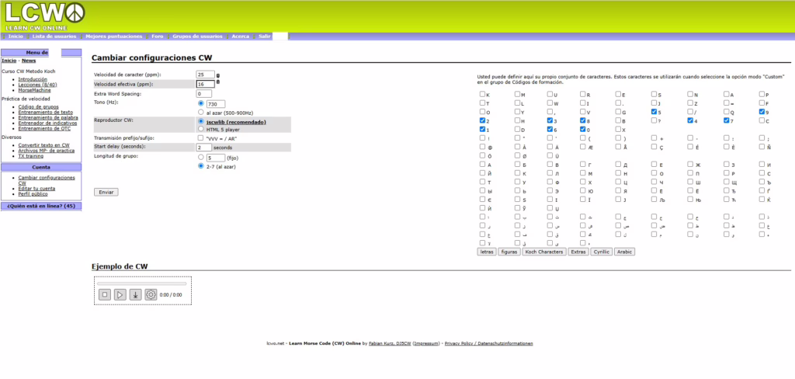Click the effective speed (ppm) input field

pyautogui.click(x=205, y=84)
